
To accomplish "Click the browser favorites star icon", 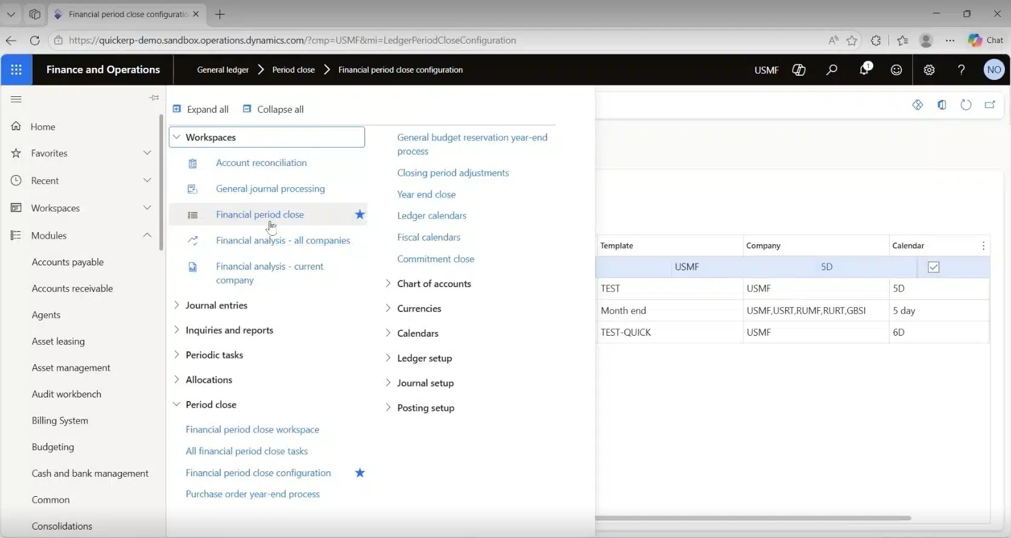I will (852, 41).
